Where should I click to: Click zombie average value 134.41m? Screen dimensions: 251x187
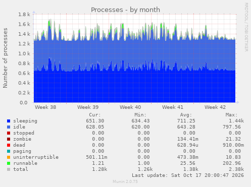[x=188, y=139]
